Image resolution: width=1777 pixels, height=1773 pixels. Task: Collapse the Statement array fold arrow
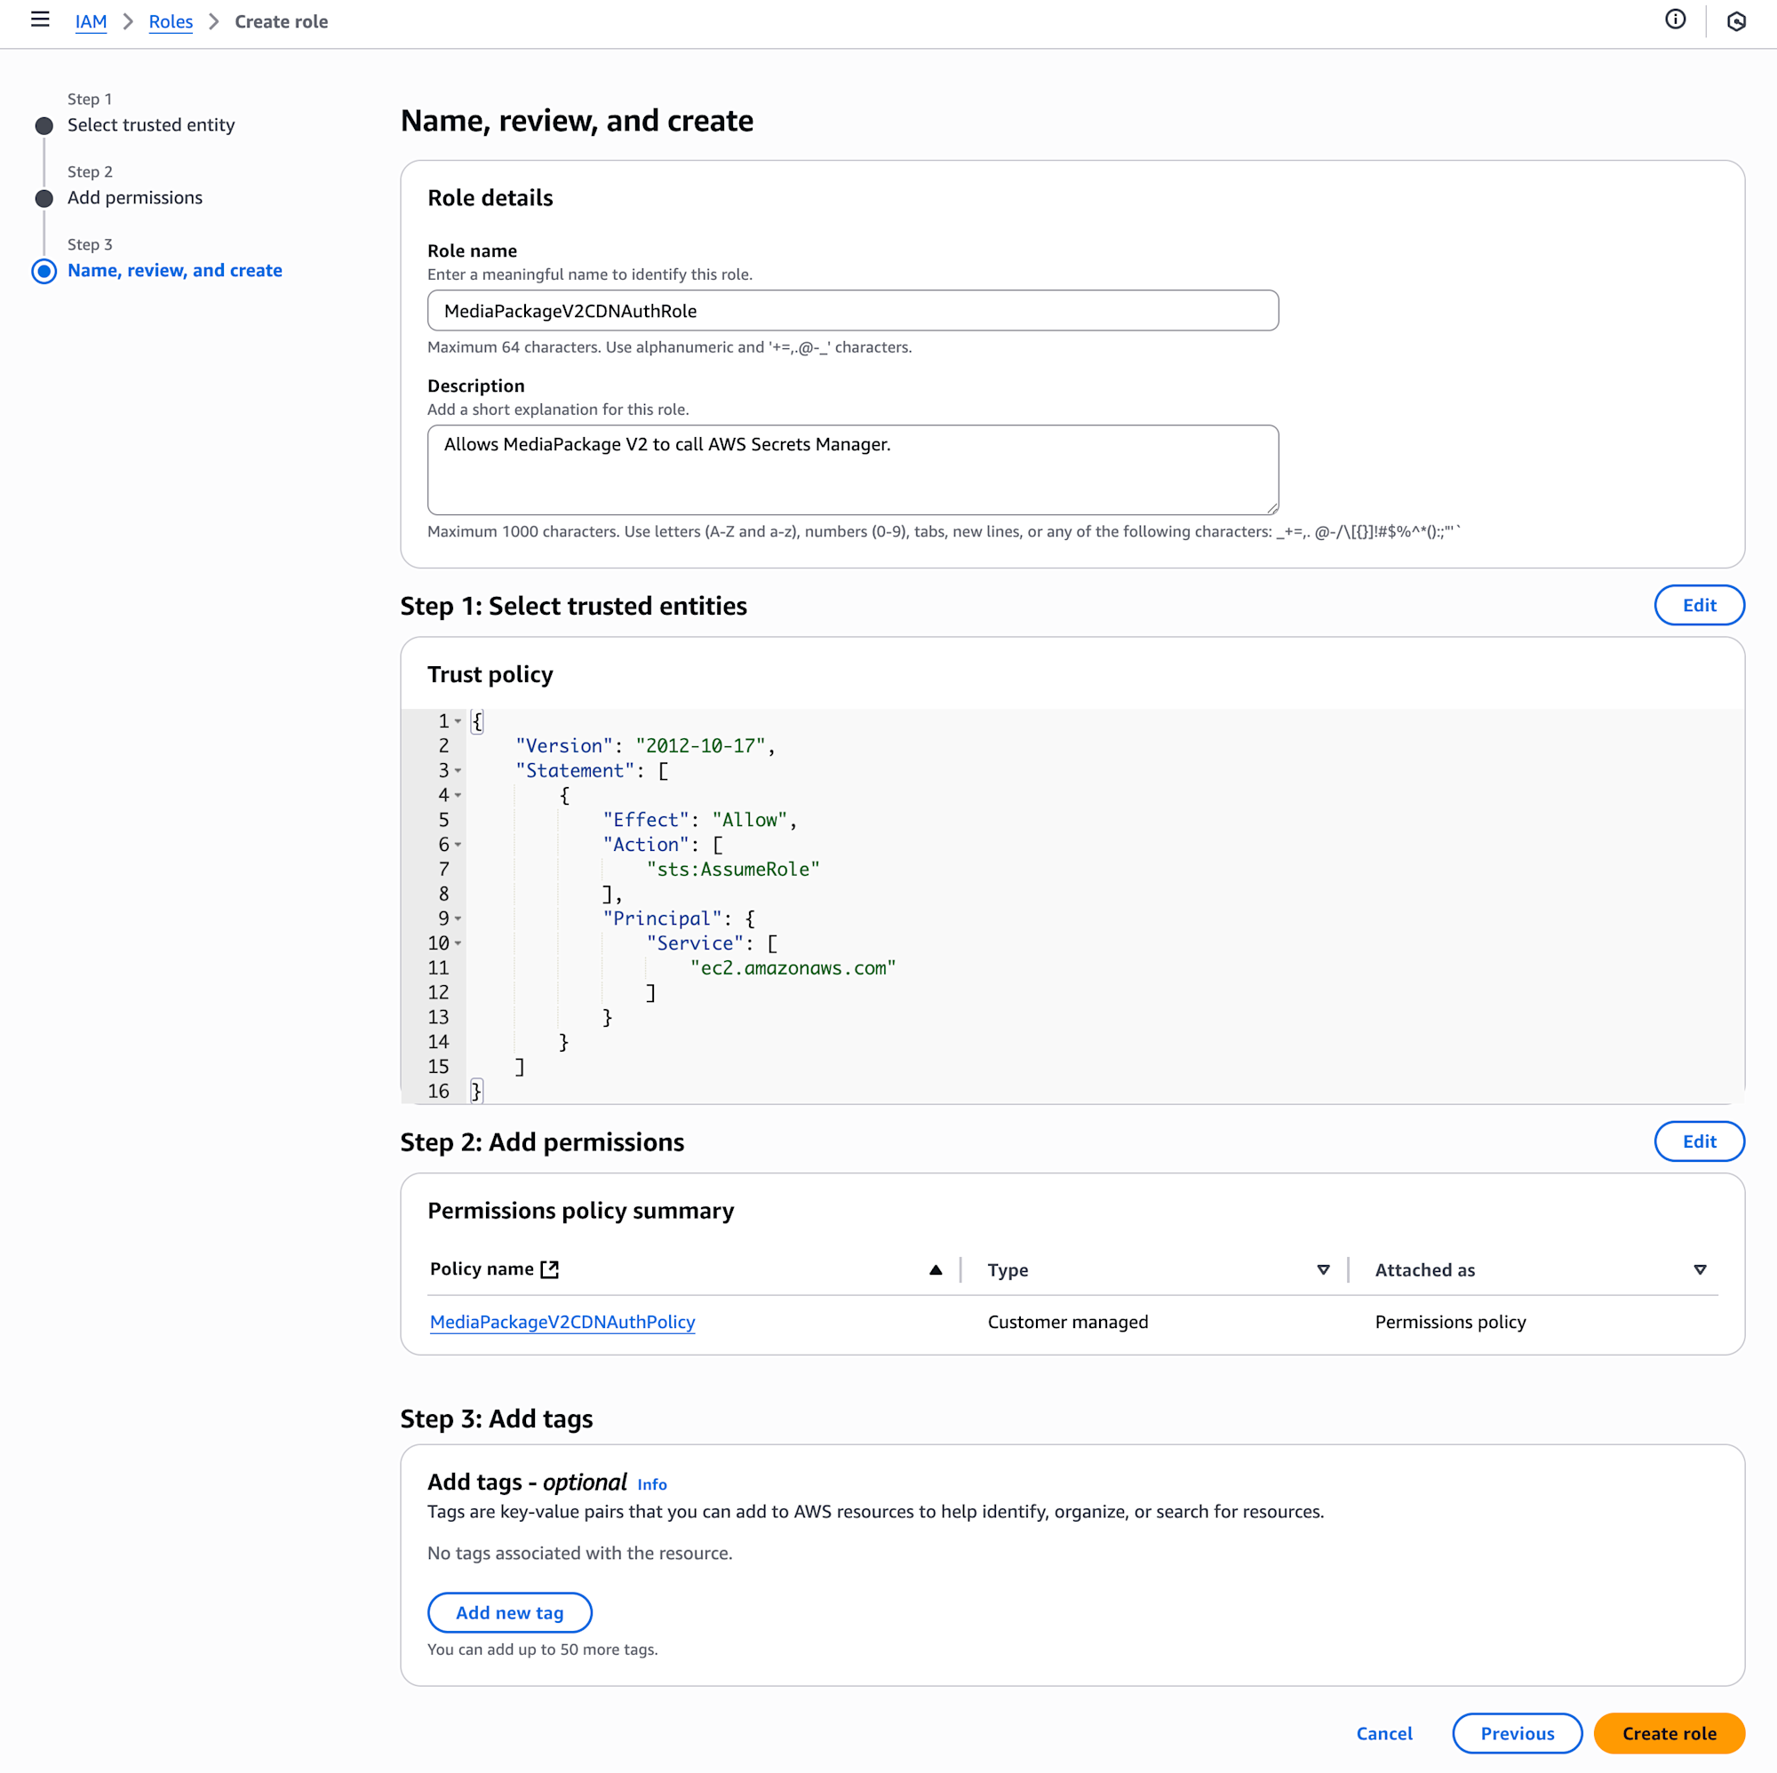click(x=458, y=771)
